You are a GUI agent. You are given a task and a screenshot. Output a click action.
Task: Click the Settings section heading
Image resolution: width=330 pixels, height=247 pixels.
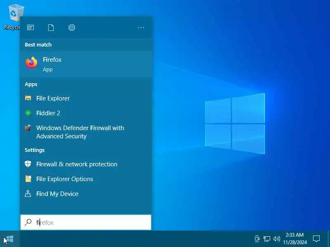35,150
